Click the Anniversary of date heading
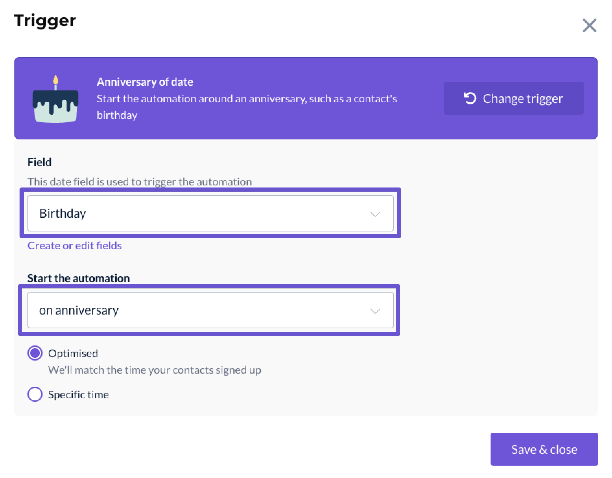This screenshot has width=612, height=478. (145, 82)
